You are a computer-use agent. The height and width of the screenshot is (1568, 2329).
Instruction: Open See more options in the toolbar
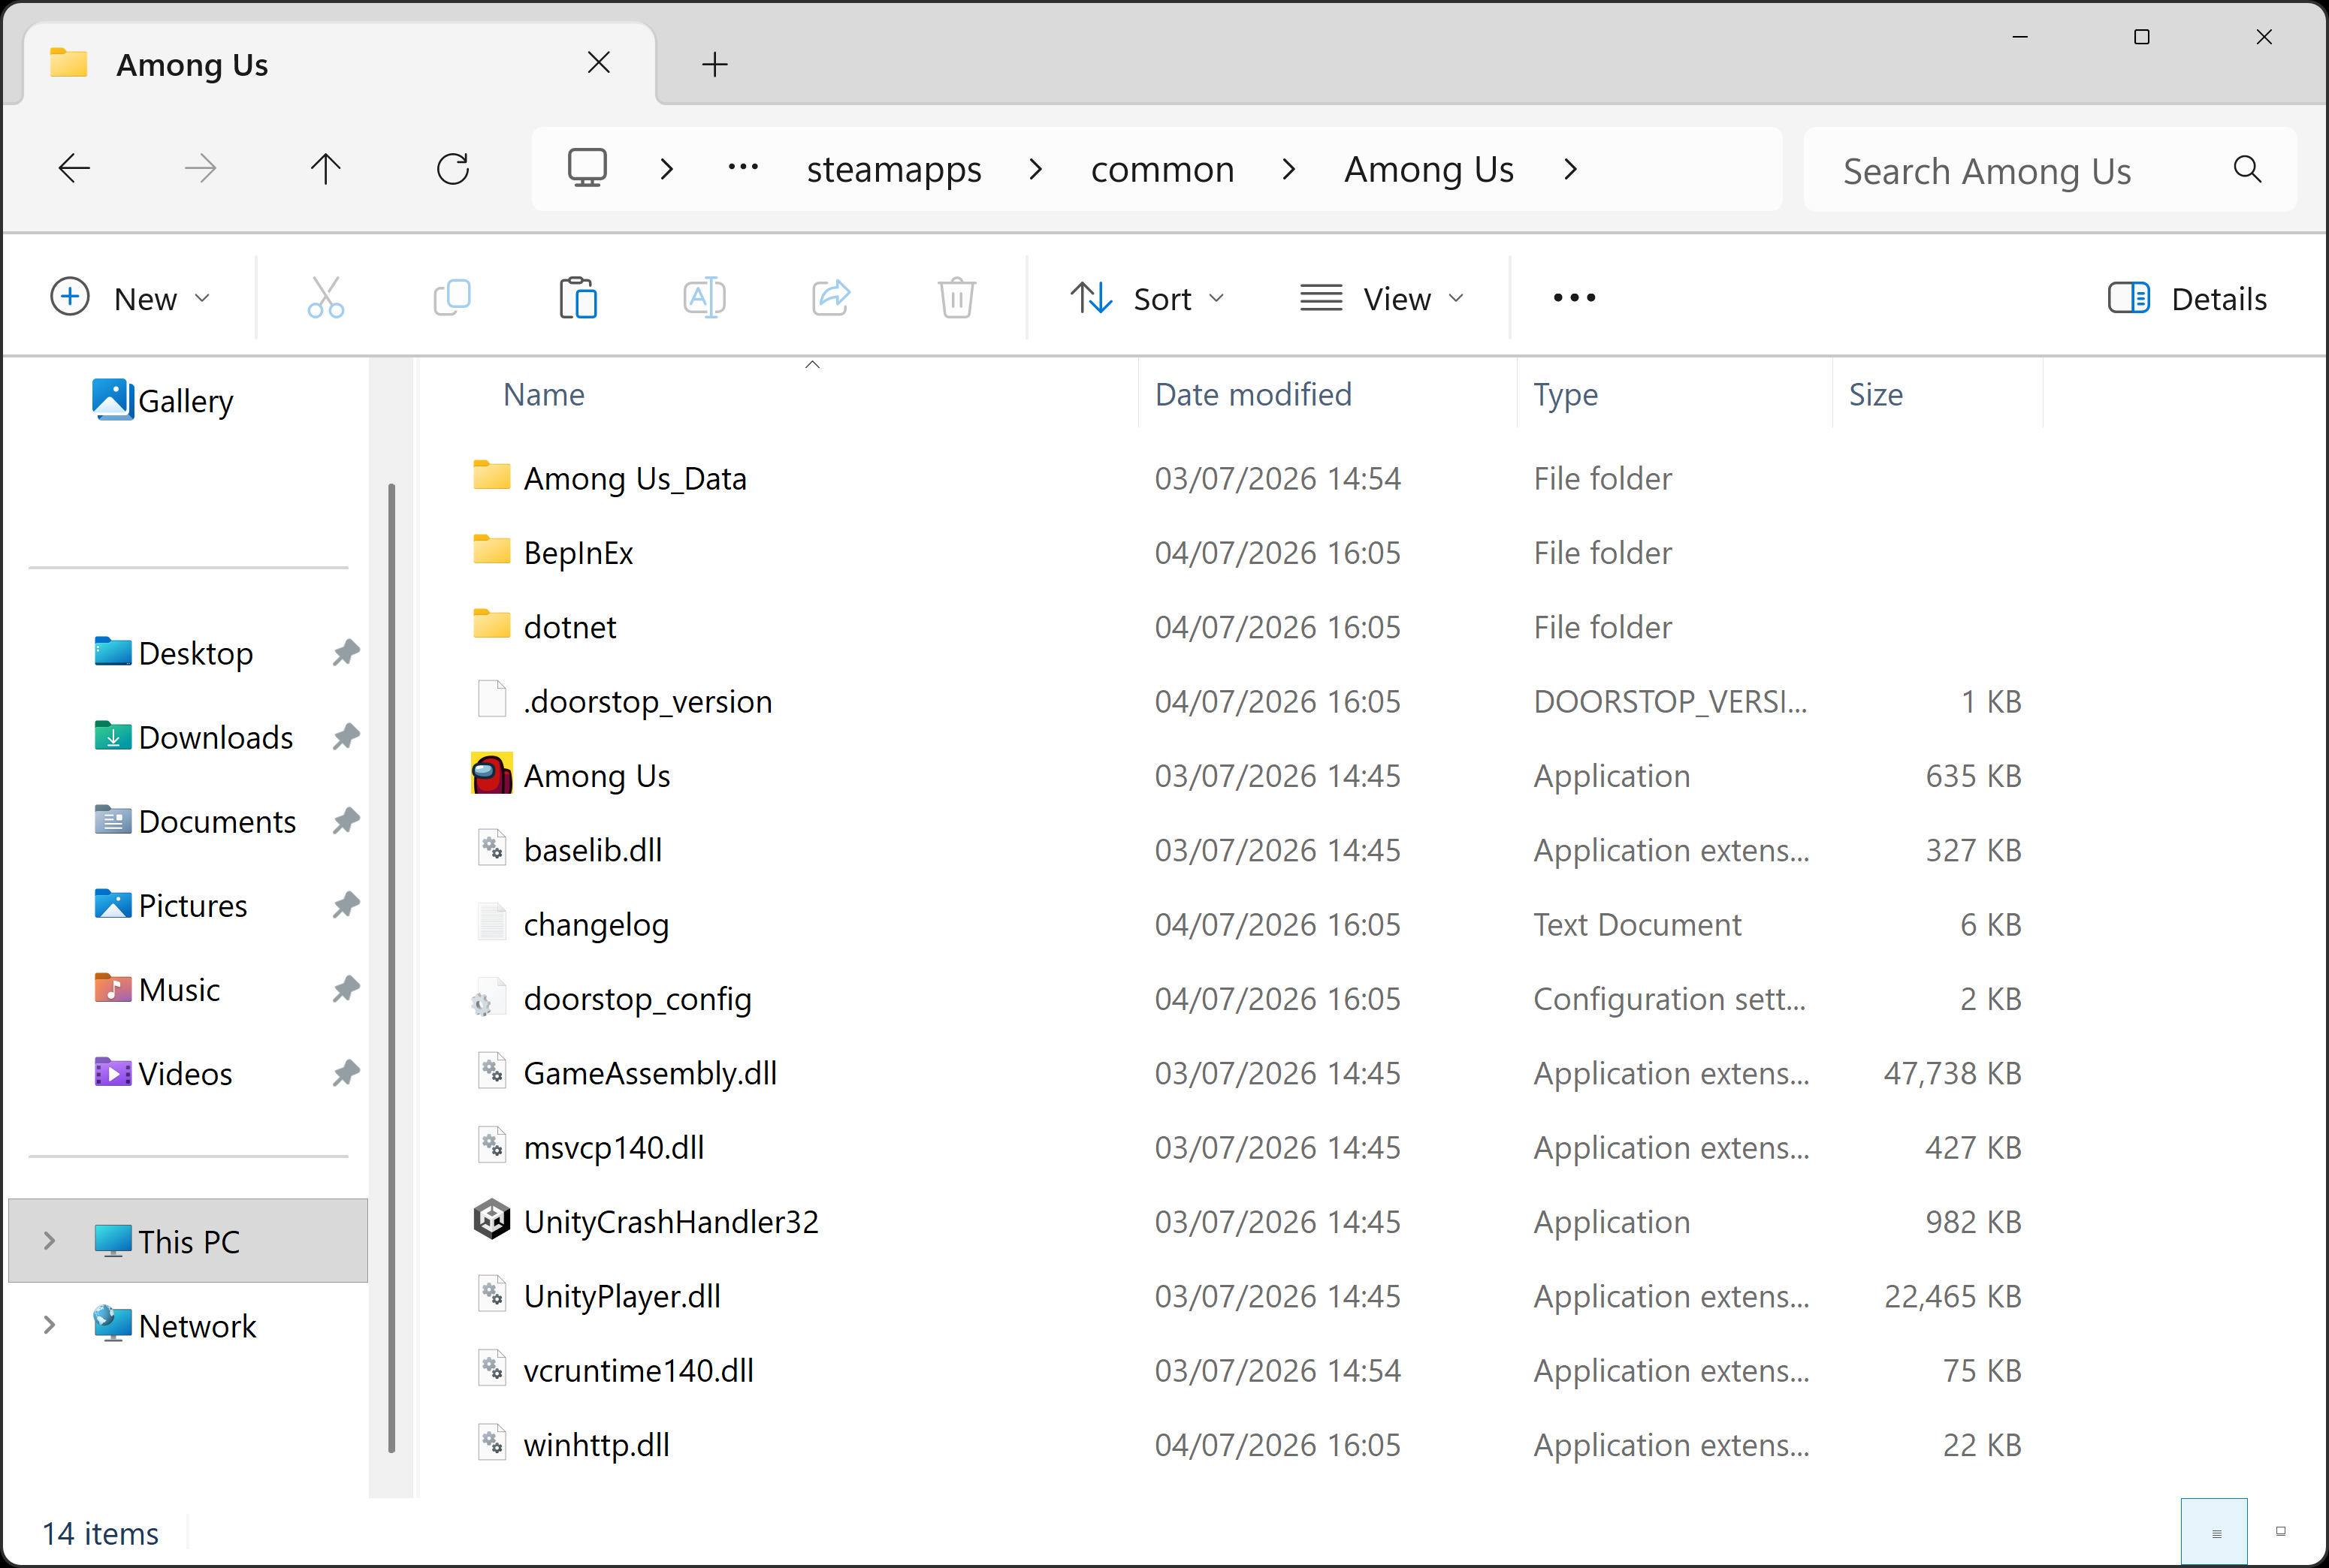tap(1575, 298)
